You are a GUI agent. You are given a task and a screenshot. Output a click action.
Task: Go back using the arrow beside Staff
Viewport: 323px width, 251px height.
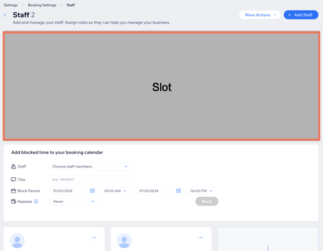point(5,15)
